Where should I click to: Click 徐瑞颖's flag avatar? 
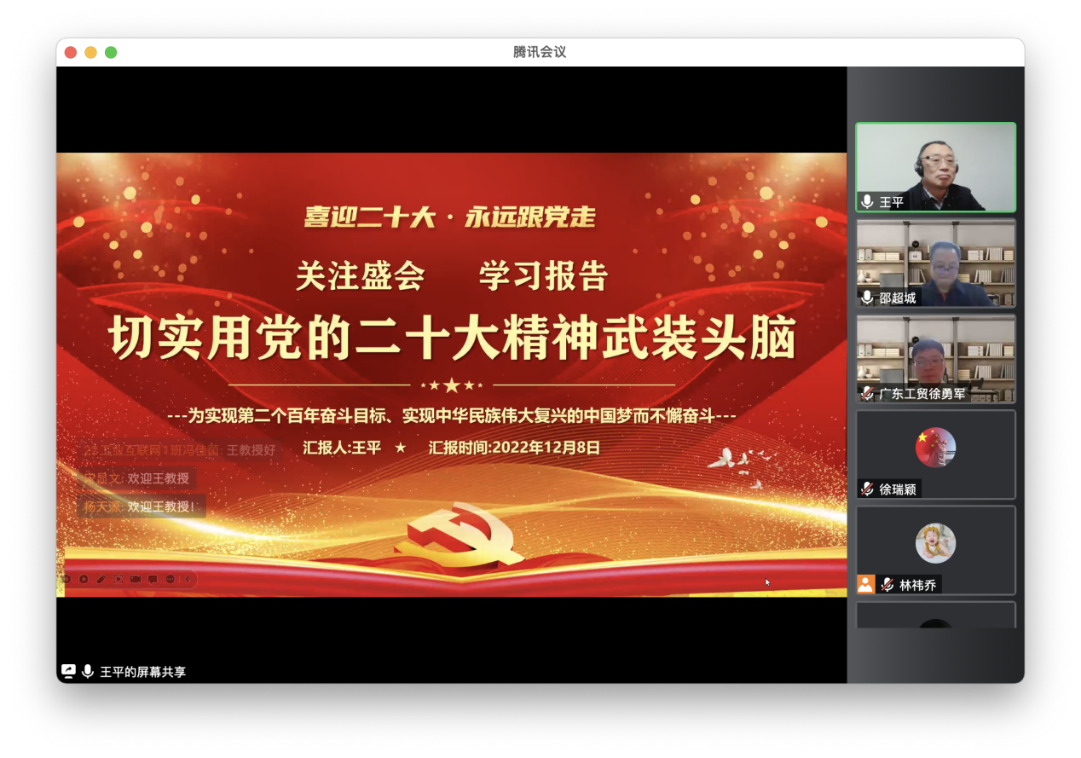pyautogui.click(x=935, y=448)
